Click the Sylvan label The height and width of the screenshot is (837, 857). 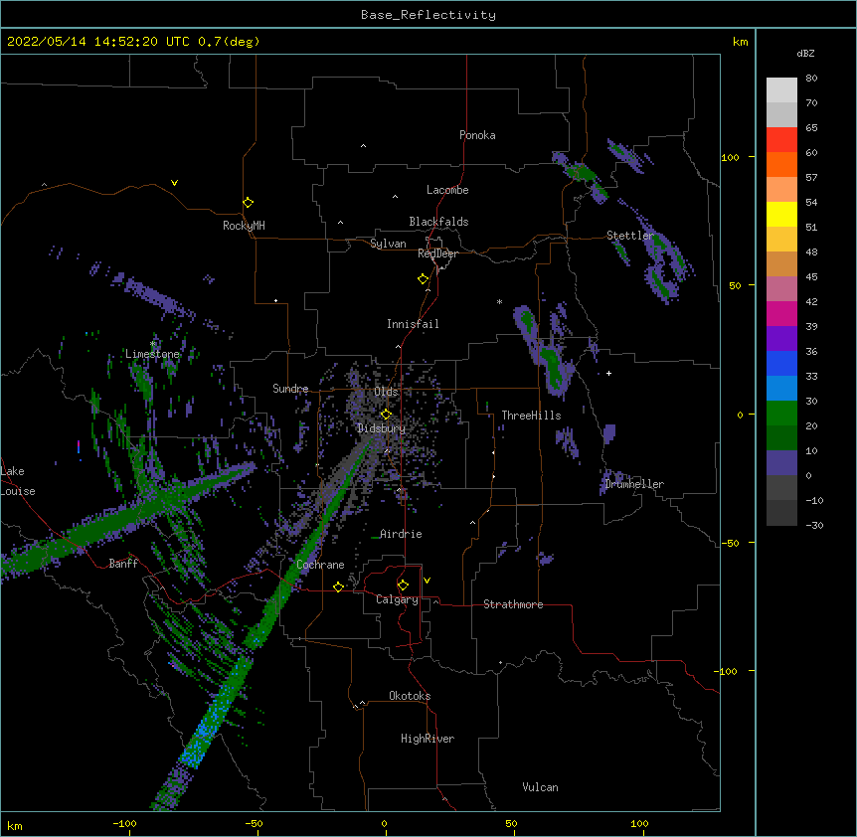point(388,244)
